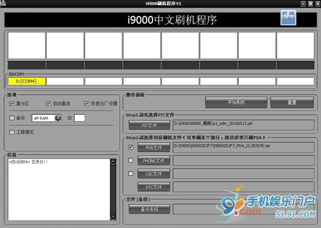The image size is (321, 228).
Task: Uncheck the PDA file checkbox
Action: pyautogui.click(x=131, y=147)
